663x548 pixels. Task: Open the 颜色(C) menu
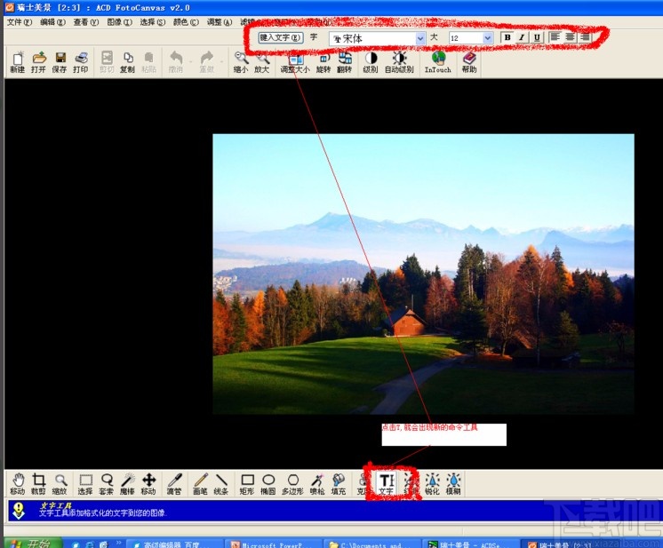pos(186,22)
